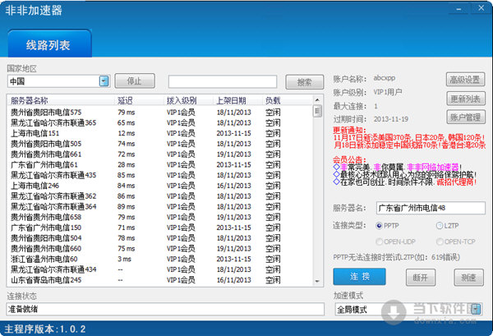This screenshot has width=493, height=336.
Task: Open the 国家地区 country dropdown
Action: click(x=104, y=81)
